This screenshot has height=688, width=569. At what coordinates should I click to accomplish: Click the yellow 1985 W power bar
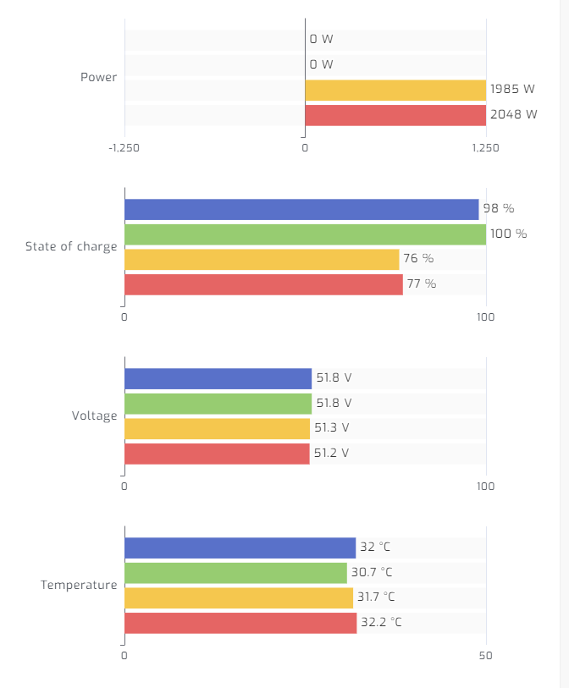[x=395, y=91]
